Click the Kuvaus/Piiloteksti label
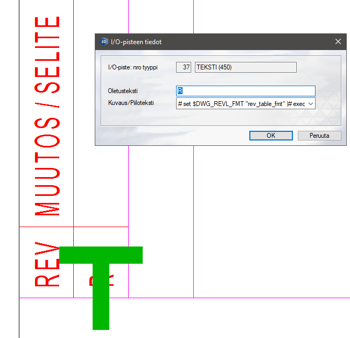 pos(131,103)
